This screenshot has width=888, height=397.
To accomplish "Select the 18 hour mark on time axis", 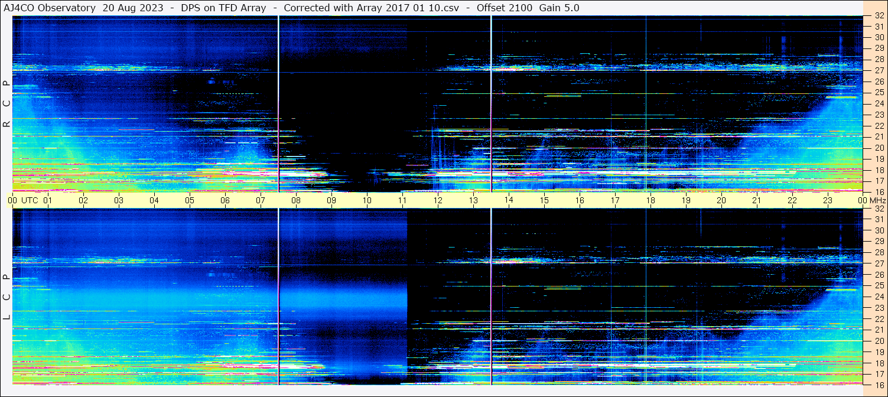I will point(650,200).
